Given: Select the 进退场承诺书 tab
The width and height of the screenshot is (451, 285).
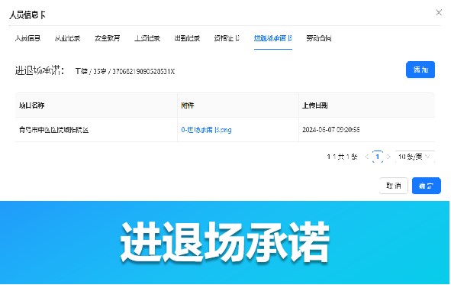Looking at the screenshot, I should coord(273,38).
